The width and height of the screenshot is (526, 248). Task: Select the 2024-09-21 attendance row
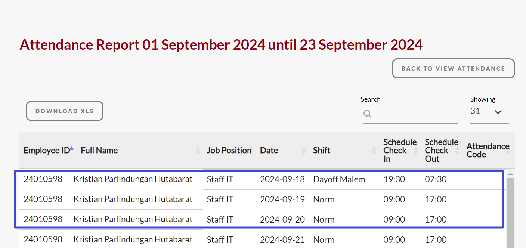coord(262,240)
